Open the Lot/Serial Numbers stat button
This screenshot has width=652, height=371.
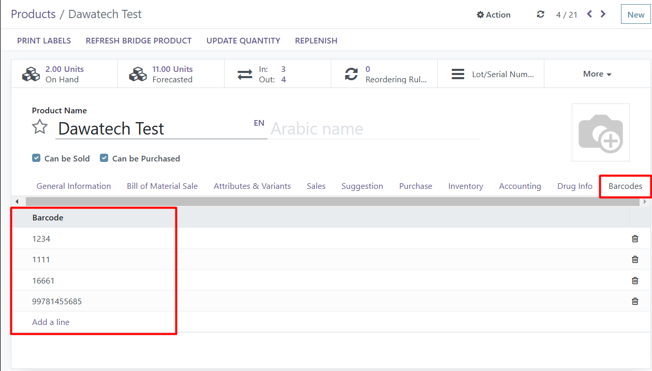(x=491, y=74)
